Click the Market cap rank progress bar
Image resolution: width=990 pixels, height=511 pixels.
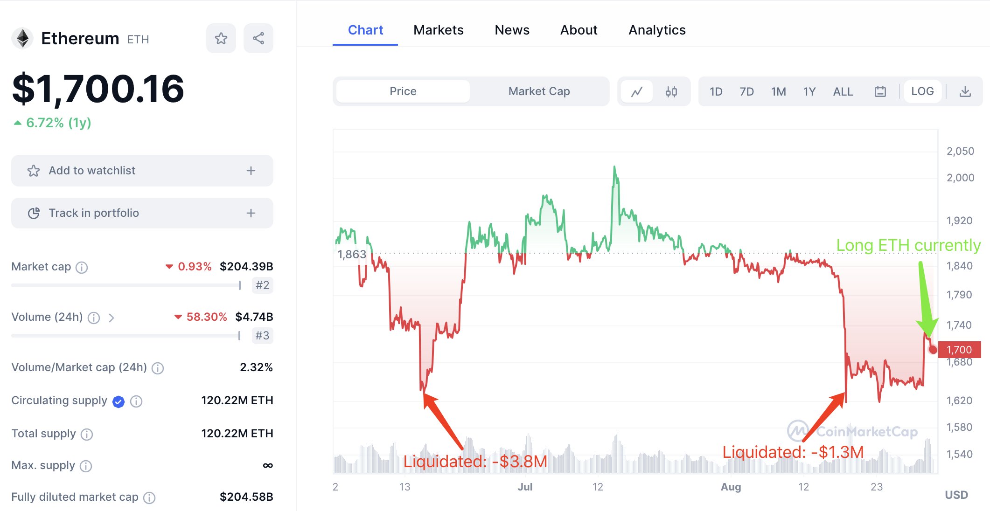[x=126, y=285]
